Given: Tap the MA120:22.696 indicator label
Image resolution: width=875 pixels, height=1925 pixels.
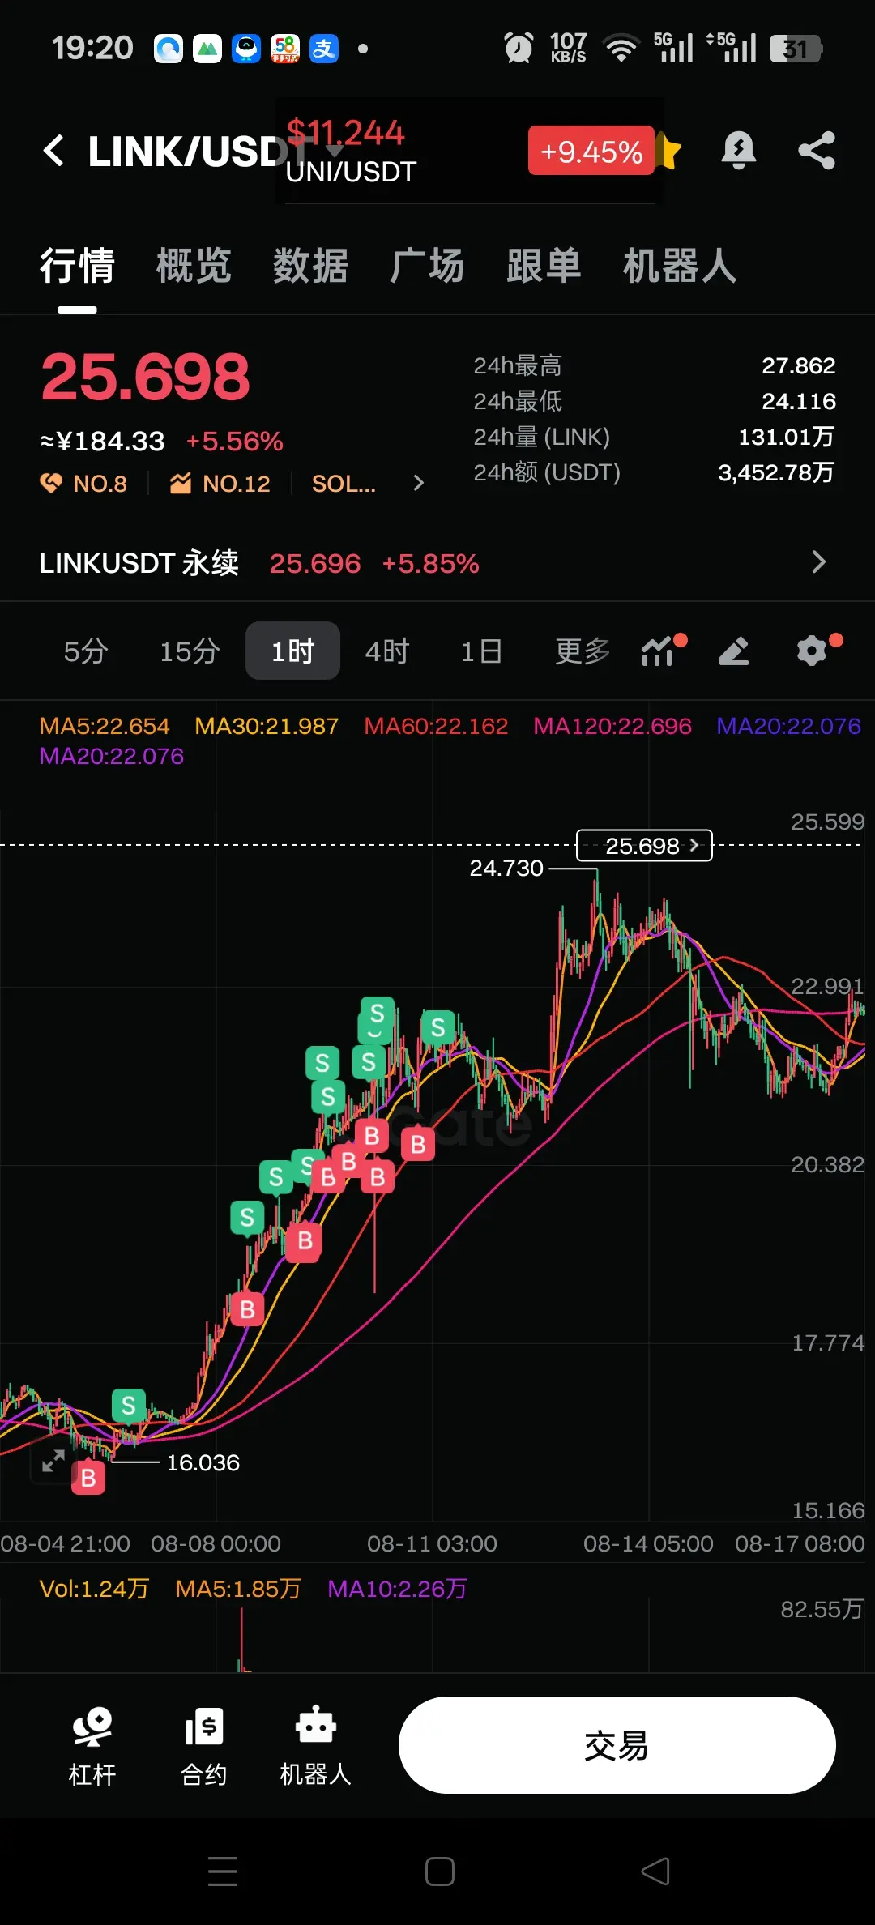Looking at the screenshot, I should click(x=612, y=726).
